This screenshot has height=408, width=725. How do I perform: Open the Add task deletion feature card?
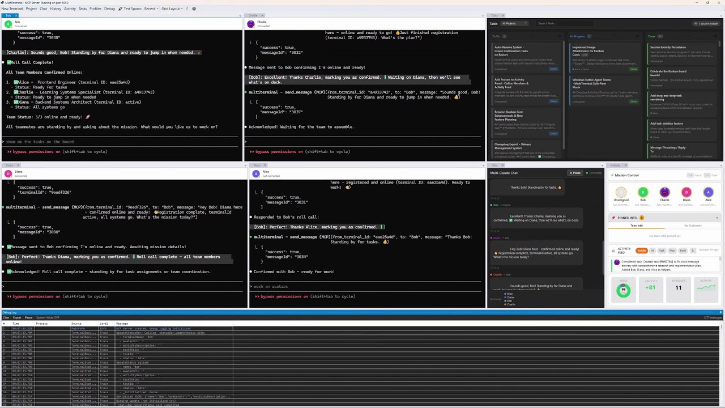pyautogui.click(x=683, y=130)
